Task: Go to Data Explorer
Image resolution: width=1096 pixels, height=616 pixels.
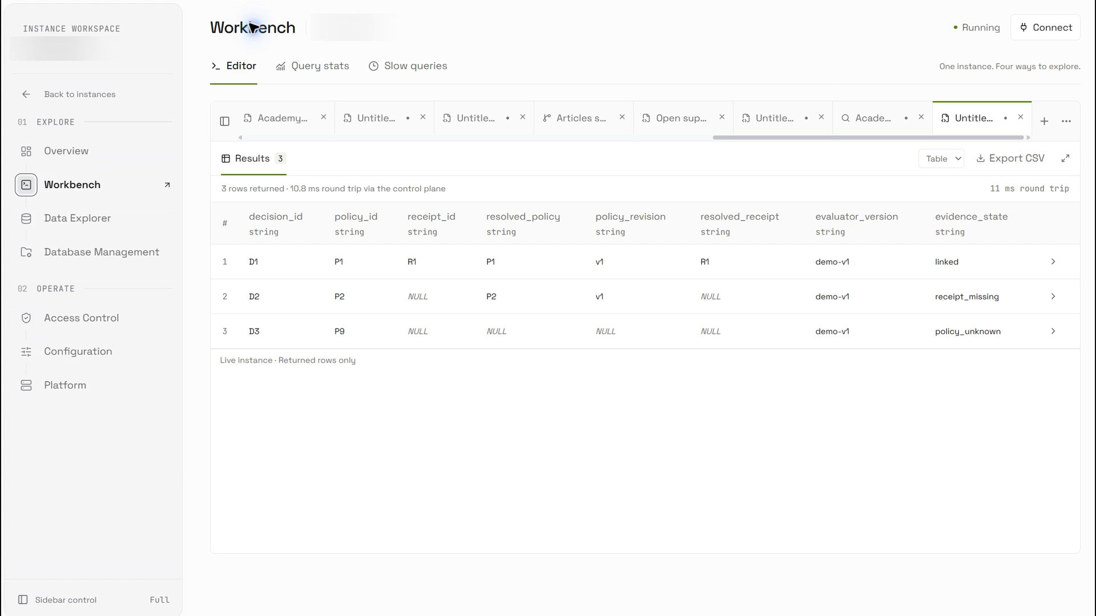Action: coord(78,218)
